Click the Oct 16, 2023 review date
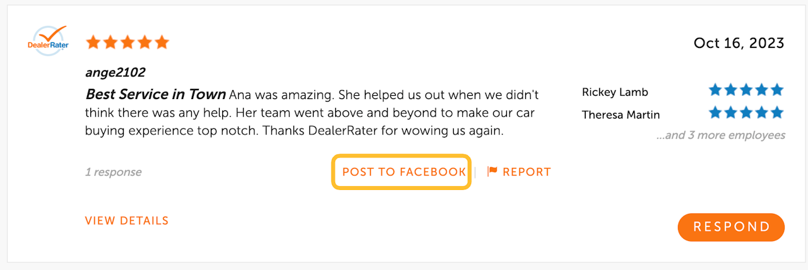808x270 pixels. [x=739, y=43]
